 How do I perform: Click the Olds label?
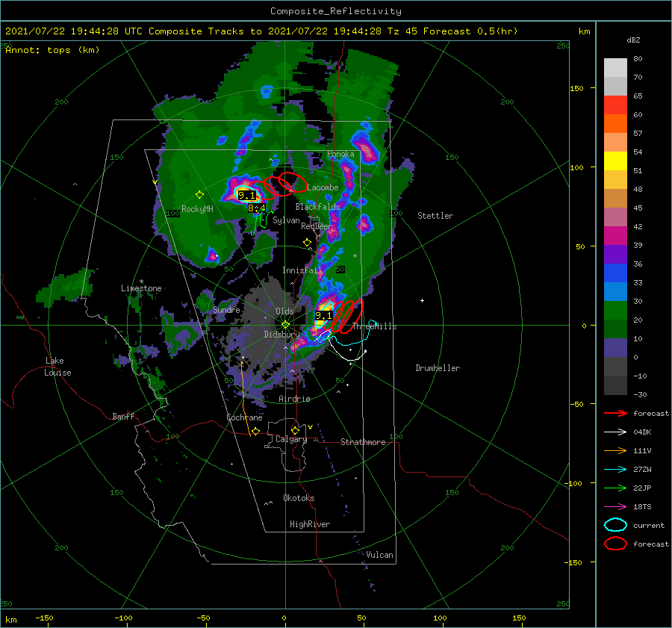pos(284,311)
